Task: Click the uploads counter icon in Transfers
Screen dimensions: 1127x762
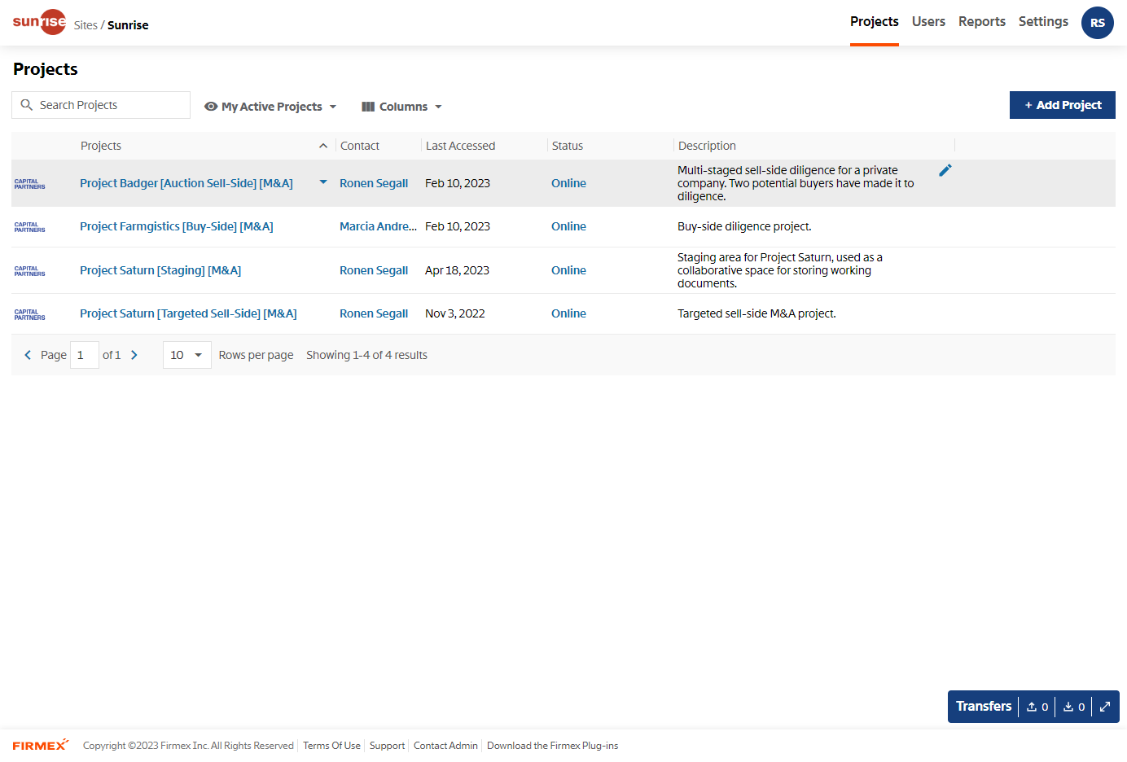Action: point(1037,707)
